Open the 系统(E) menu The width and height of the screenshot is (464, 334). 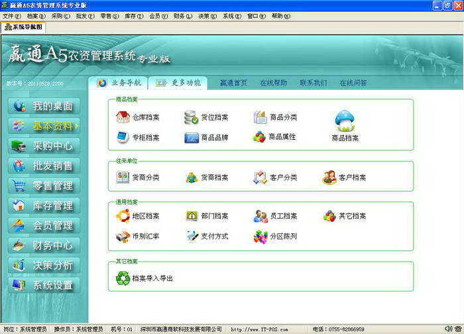coord(232,16)
